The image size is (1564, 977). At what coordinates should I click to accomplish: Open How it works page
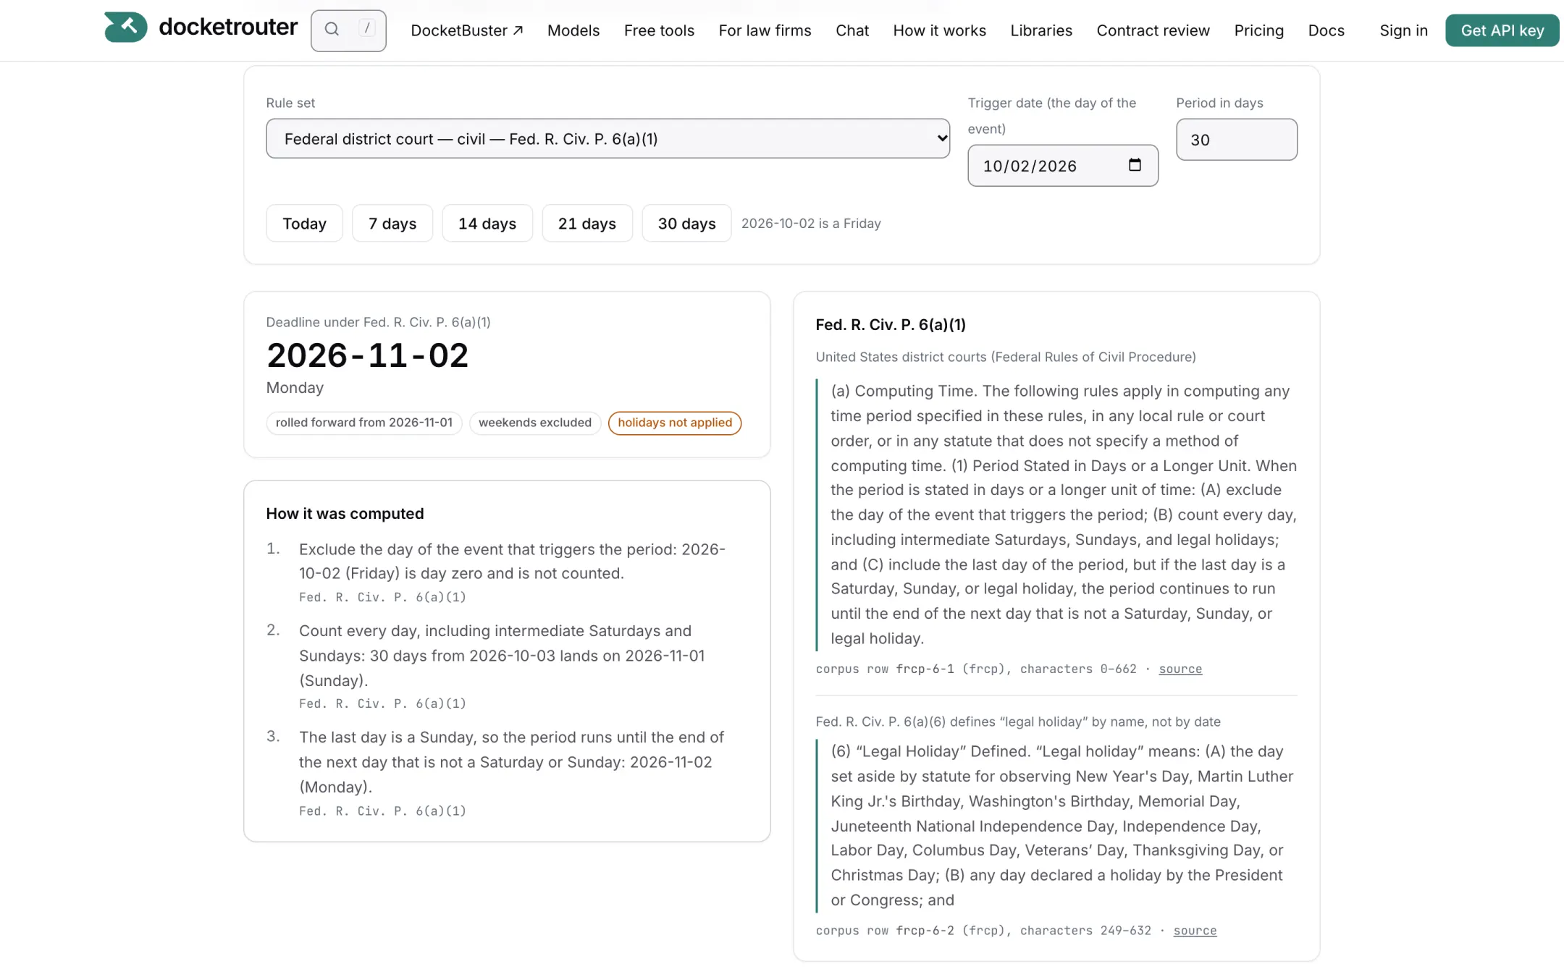tap(939, 30)
